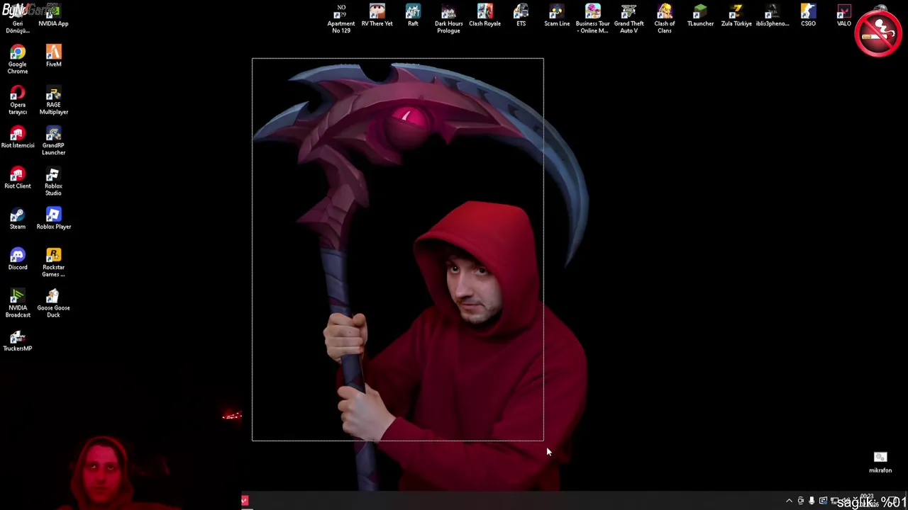Select the mikrafon desktop file
The width and height of the screenshot is (908, 510).
880,462
